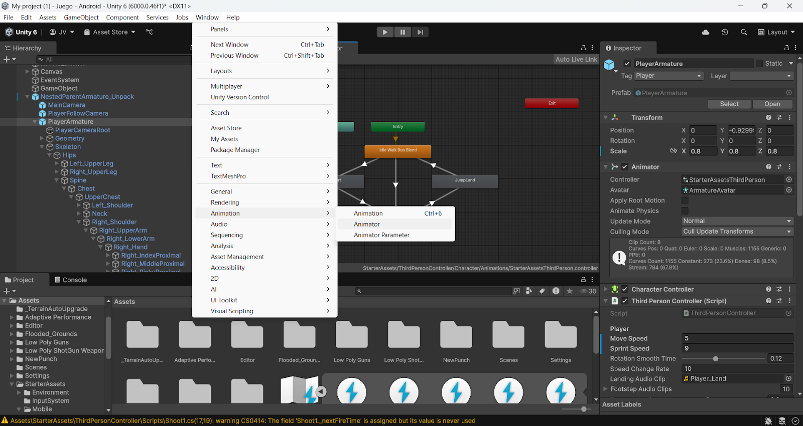
Task: Click the PlayerArmature GameObject cube icon
Action: (x=609, y=65)
